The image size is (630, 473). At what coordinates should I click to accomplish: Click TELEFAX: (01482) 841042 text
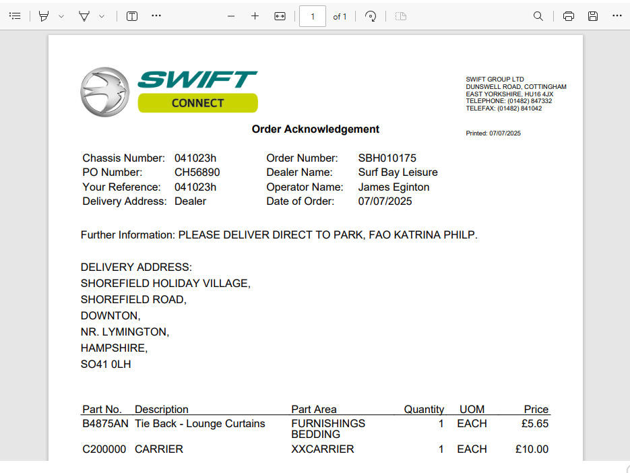click(x=504, y=108)
